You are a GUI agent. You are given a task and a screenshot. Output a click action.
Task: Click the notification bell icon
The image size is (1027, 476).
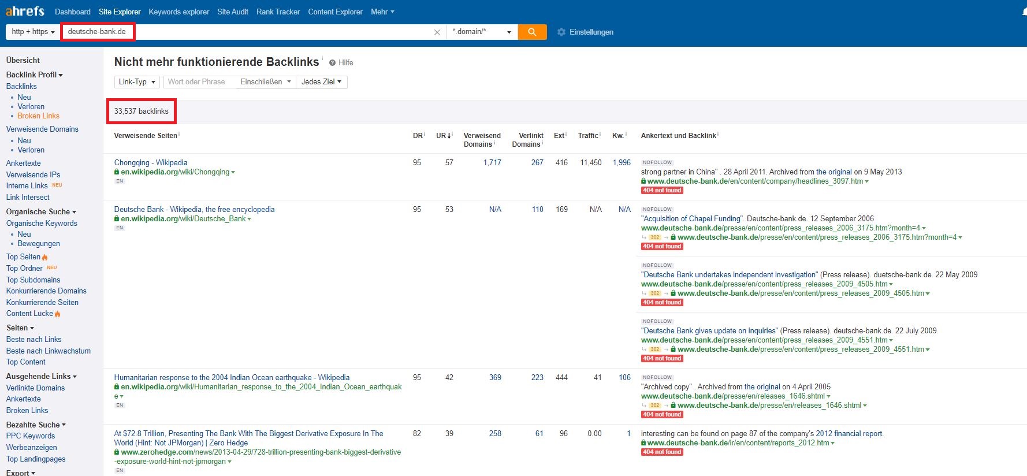tap(1024, 12)
